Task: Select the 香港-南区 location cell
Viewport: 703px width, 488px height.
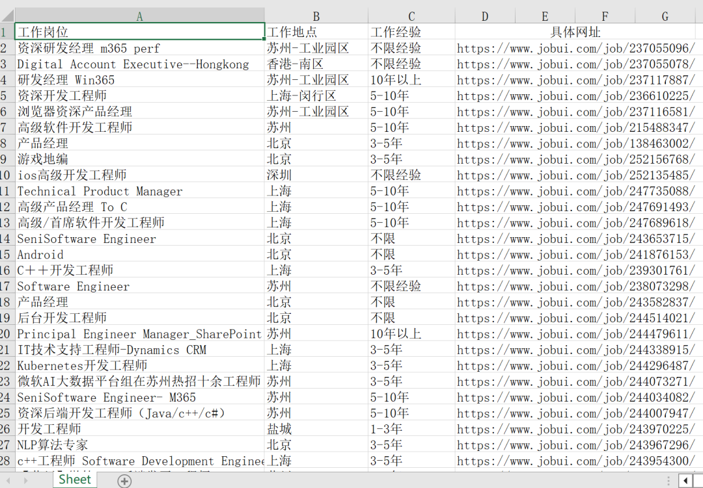Action: [316, 64]
